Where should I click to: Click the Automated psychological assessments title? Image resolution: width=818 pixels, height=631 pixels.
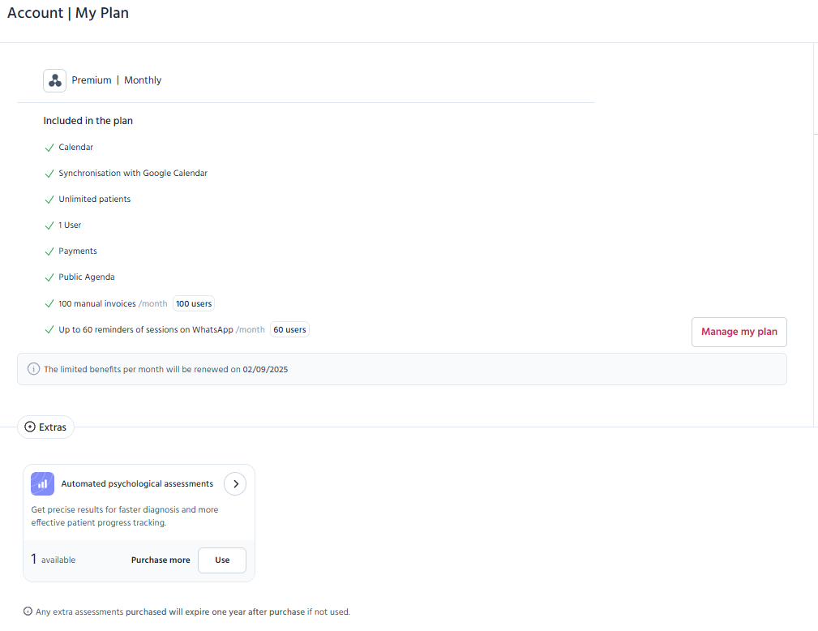coord(137,484)
